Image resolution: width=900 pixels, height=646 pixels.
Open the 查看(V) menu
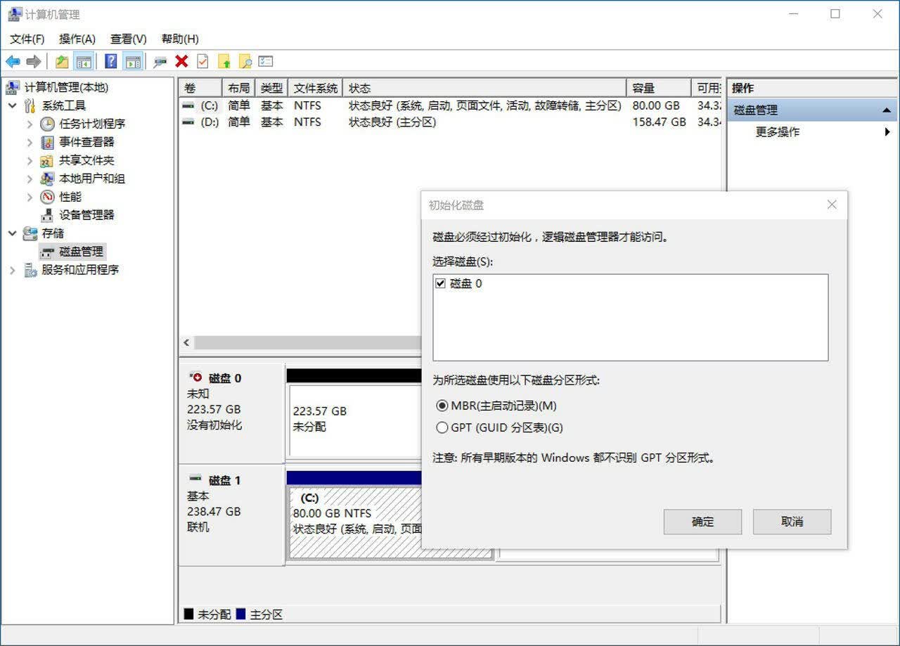(129, 39)
